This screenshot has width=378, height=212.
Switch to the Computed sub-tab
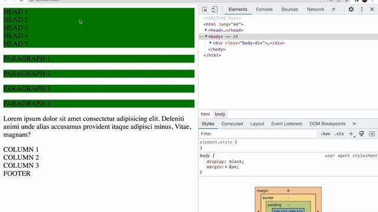pos(232,124)
